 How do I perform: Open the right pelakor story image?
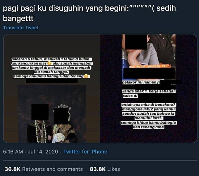pos(149,88)
